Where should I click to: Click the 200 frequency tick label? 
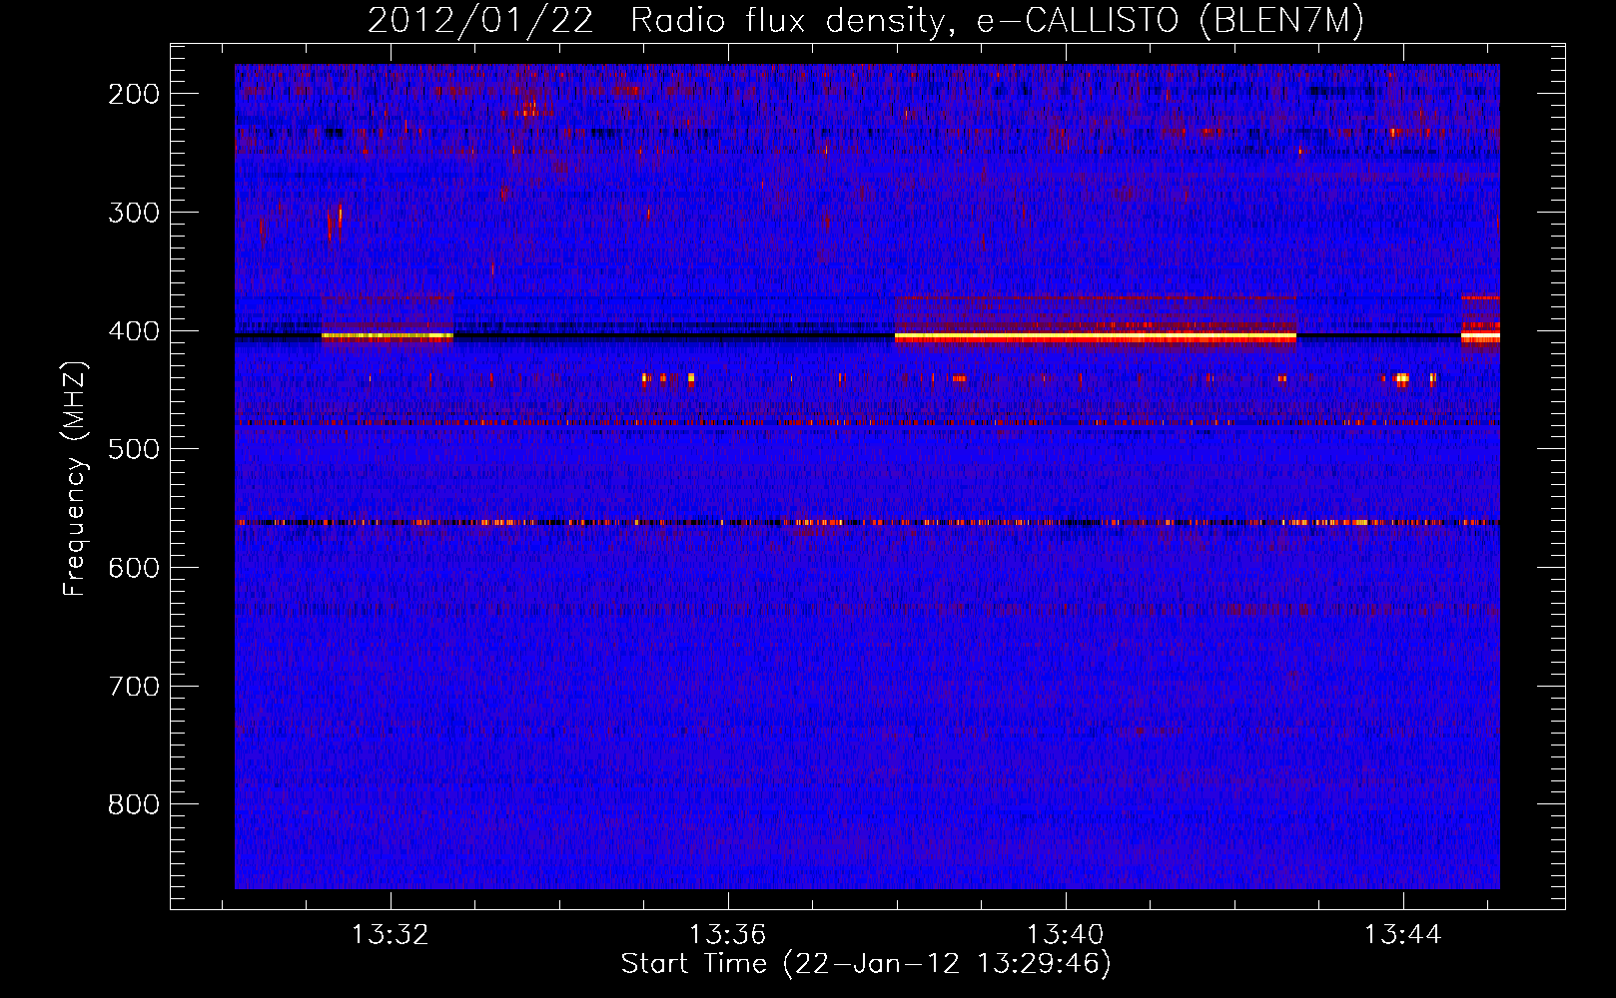(x=134, y=94)
